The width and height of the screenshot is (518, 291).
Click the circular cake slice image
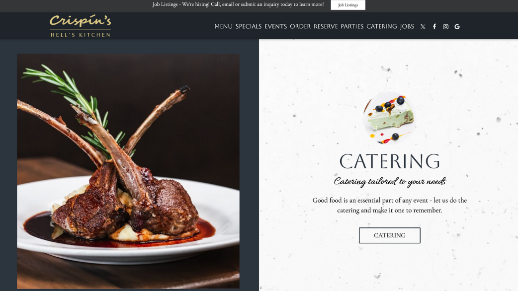389,118
